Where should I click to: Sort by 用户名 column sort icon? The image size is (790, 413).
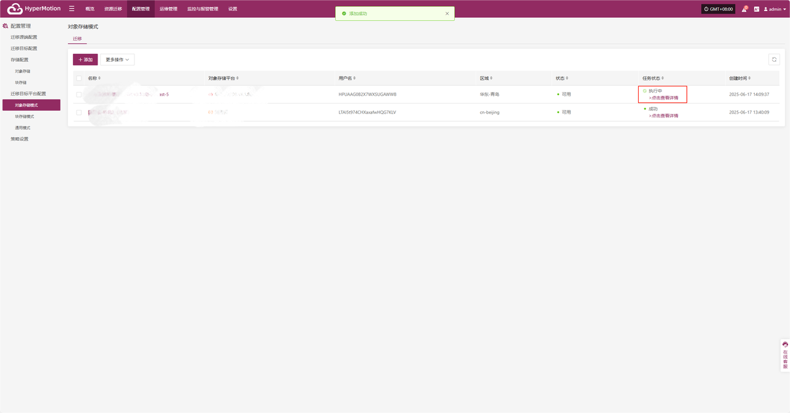(354, 78)
